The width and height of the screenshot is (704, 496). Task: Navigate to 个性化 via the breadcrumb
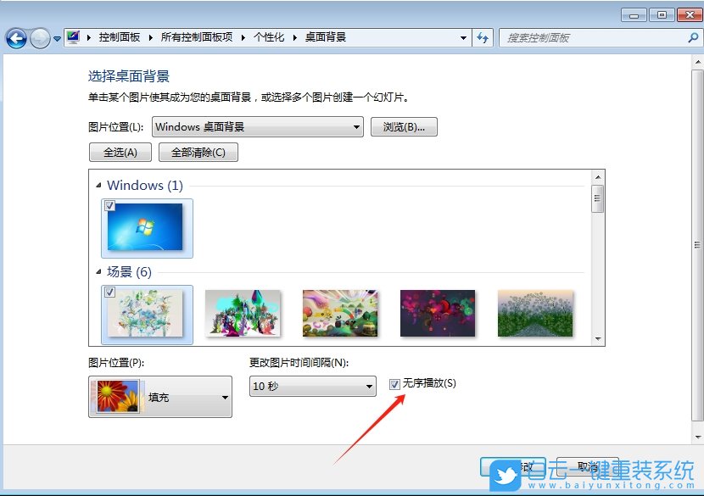(268, 37)
